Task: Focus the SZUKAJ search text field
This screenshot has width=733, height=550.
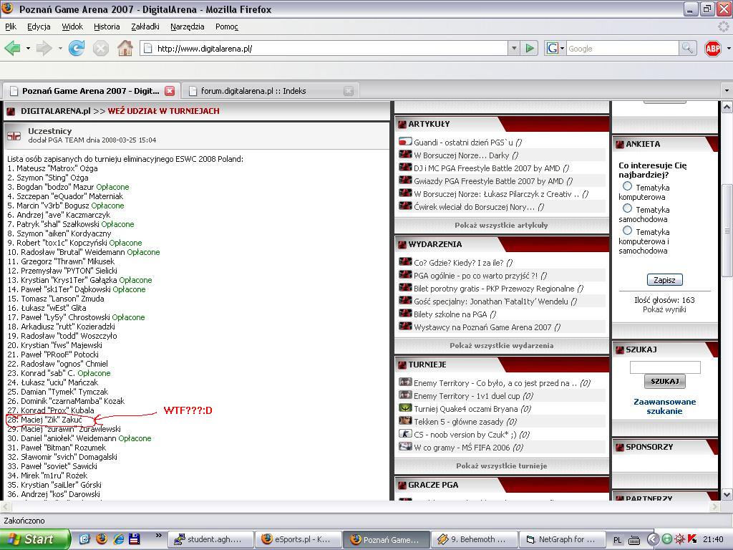Action: point(664,367)
